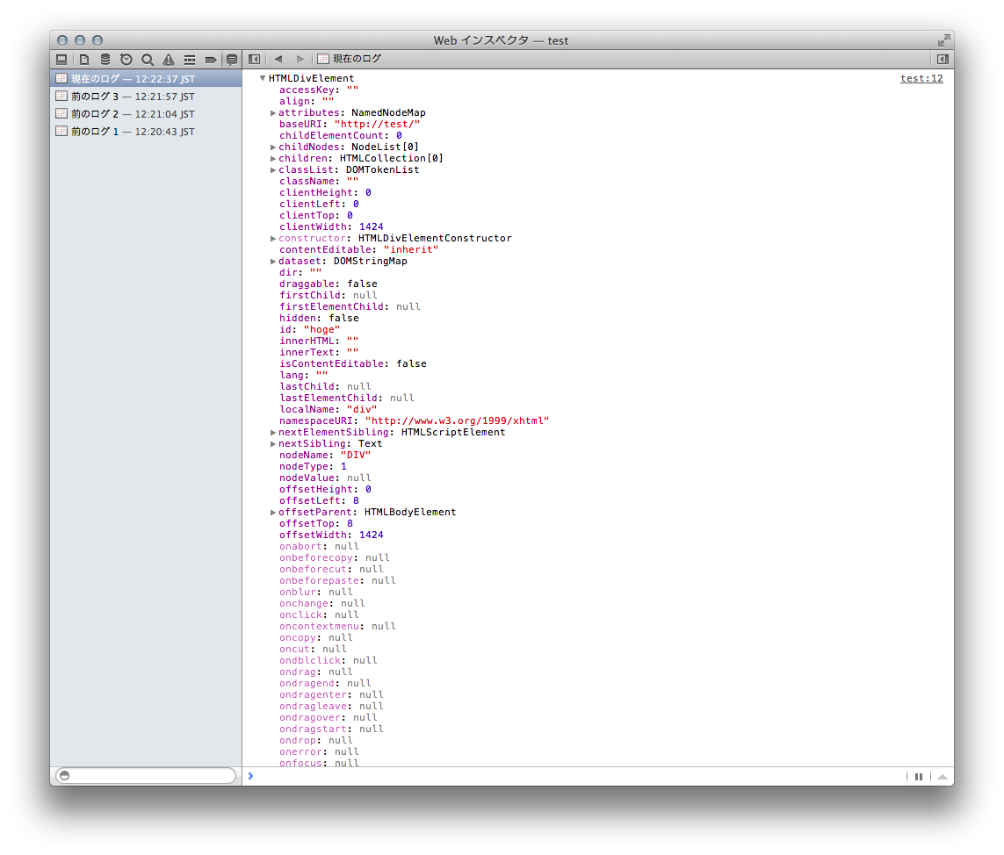Click the dock inspector window icon
This screenshot has width=1004, height=855.
coord(61,60)
